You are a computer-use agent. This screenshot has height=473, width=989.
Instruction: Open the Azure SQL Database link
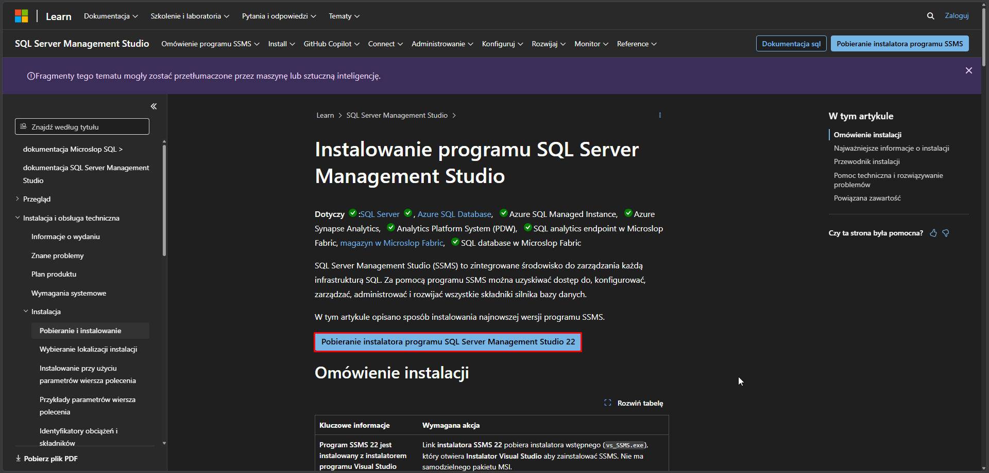454,214
